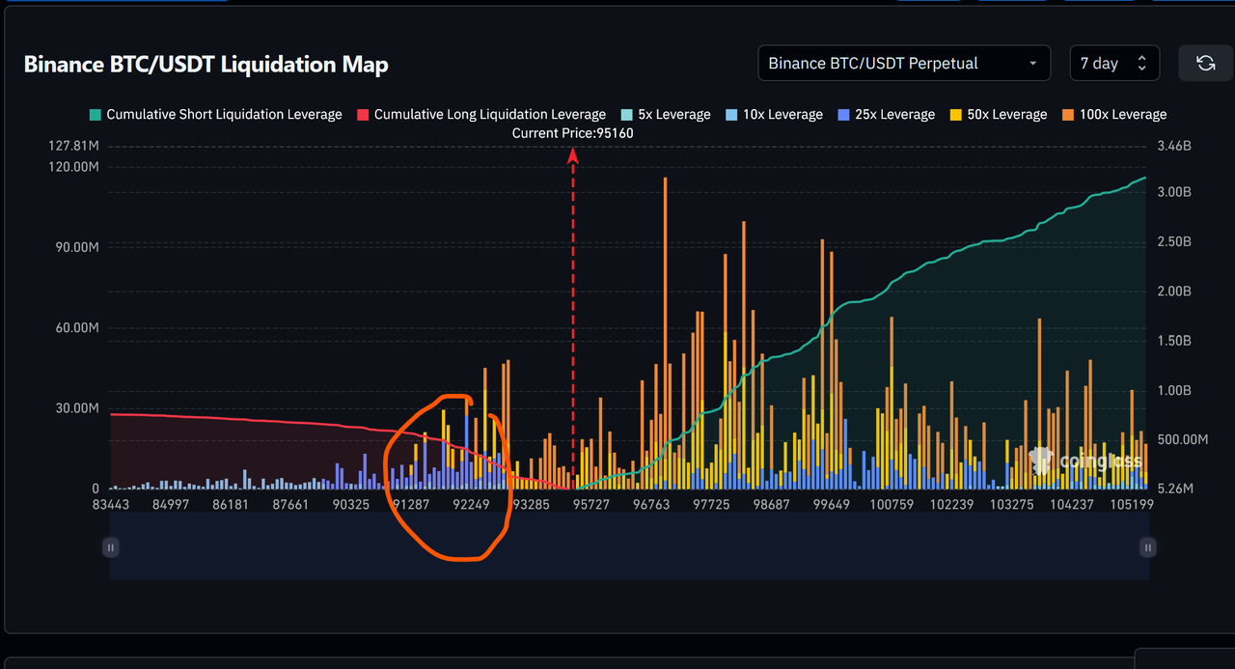Click the Binance BTC/USDT Liquidation Map title
Screen dimensions: 1235x669
[206, 65]
